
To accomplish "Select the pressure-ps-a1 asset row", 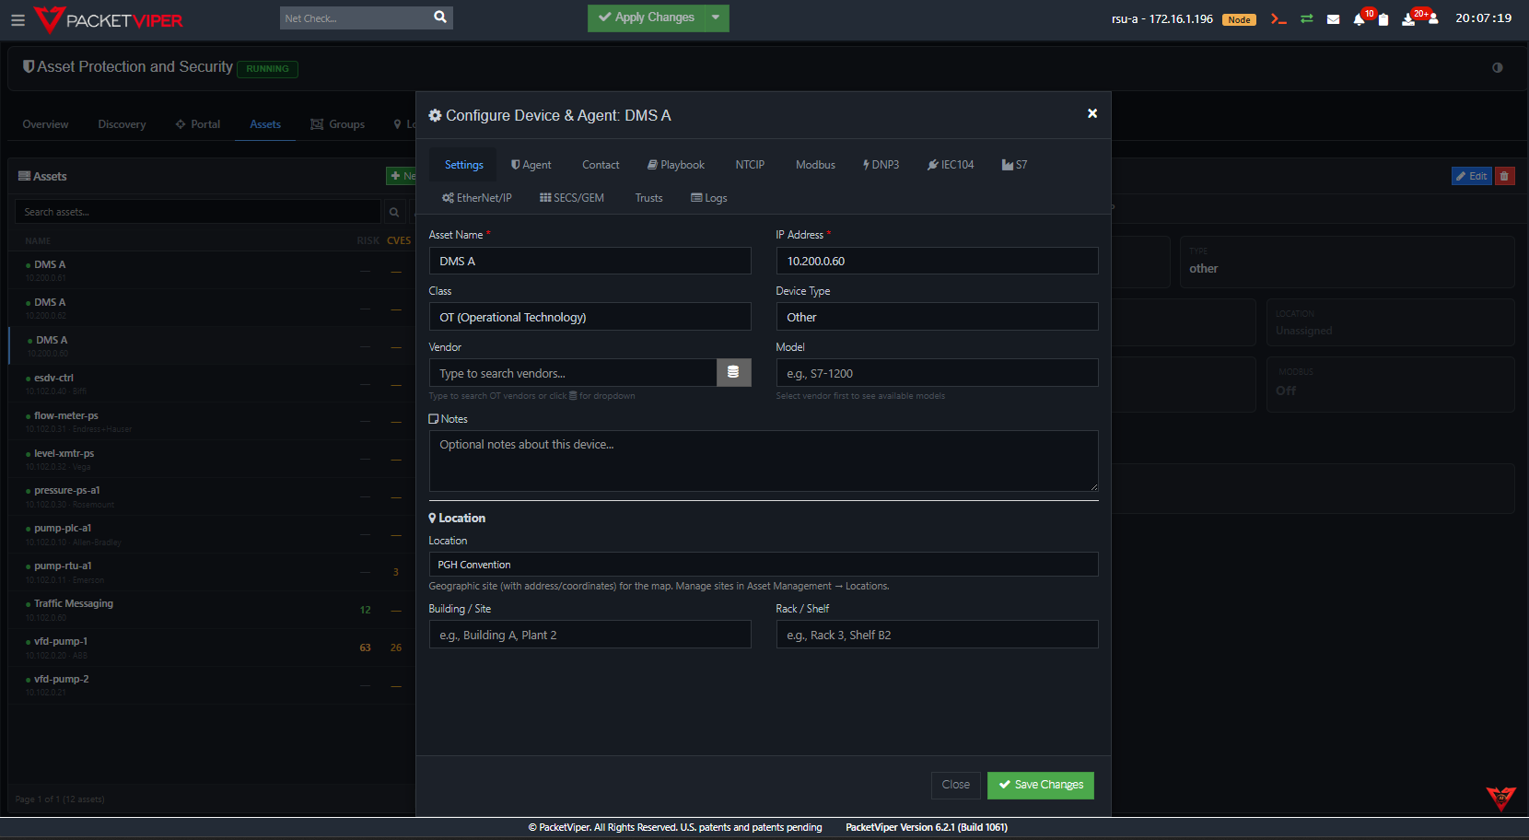I will [x=212, y=497].
